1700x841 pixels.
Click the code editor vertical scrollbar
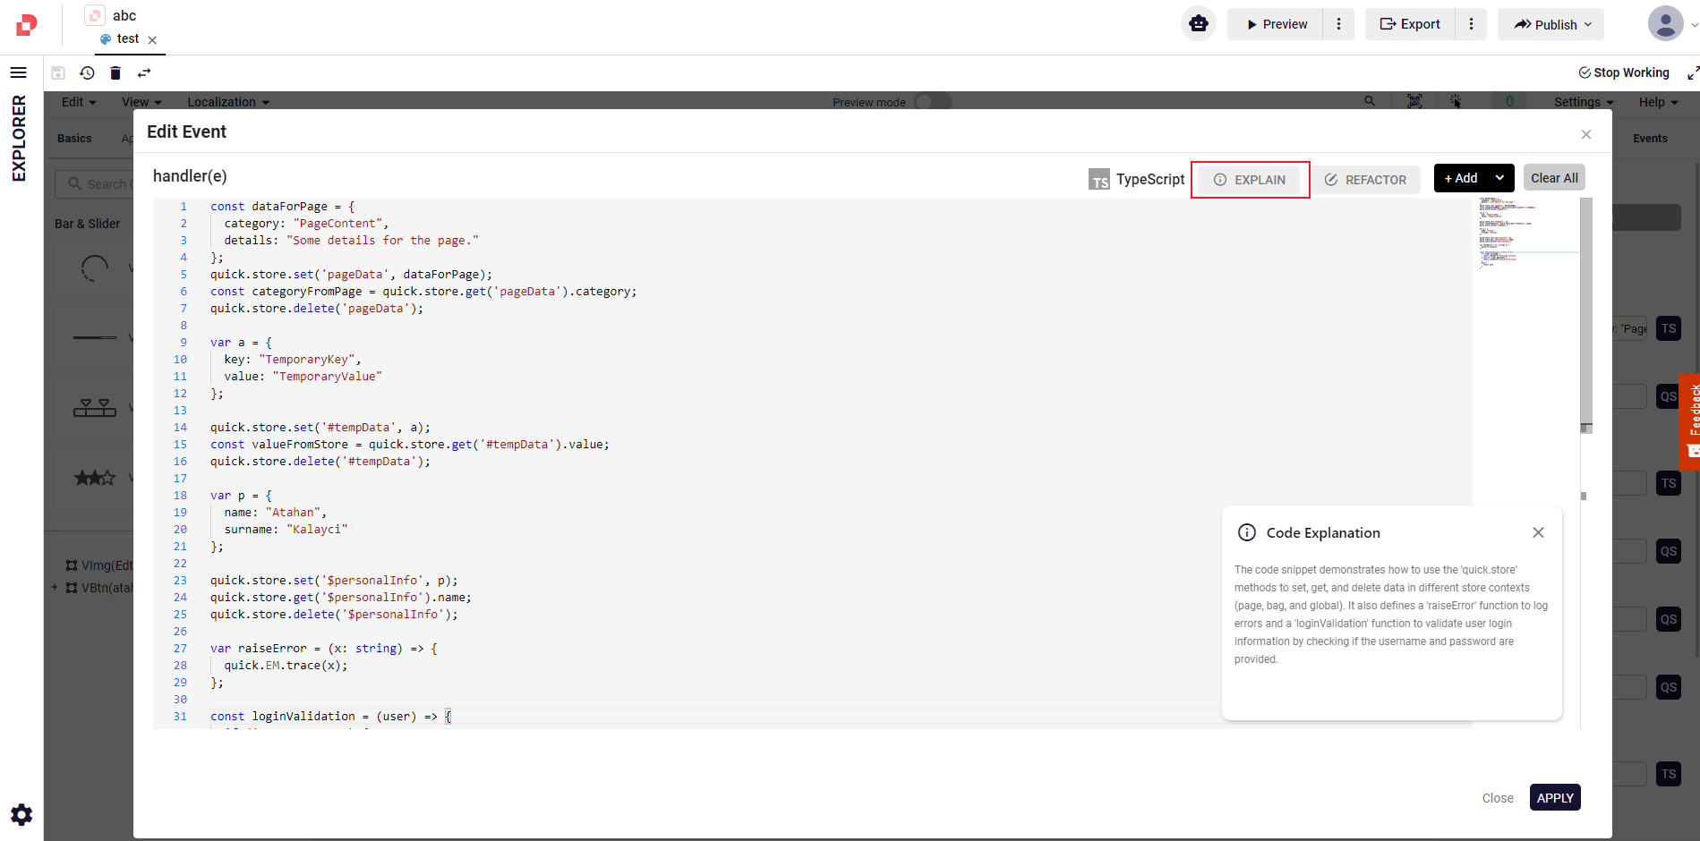point(1585,313)
